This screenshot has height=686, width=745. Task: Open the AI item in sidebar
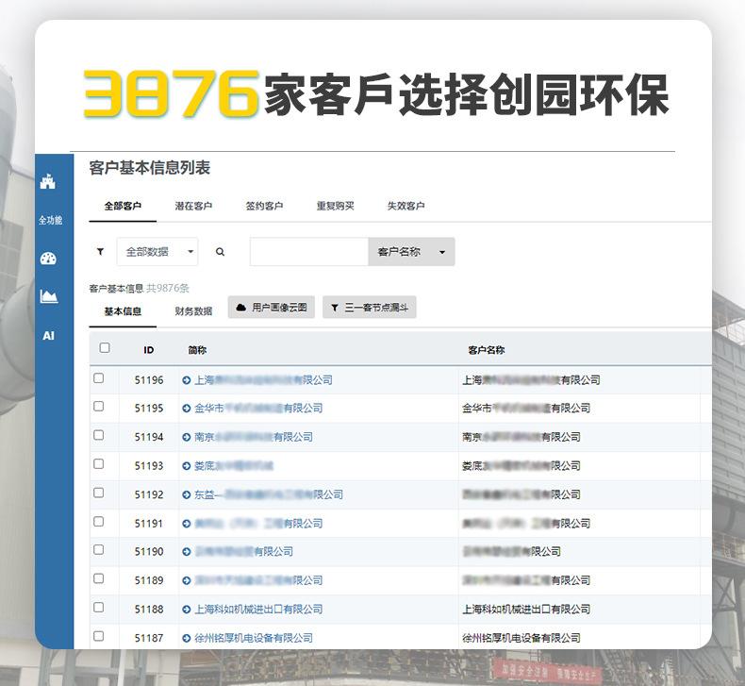click(x=48, y=336)
